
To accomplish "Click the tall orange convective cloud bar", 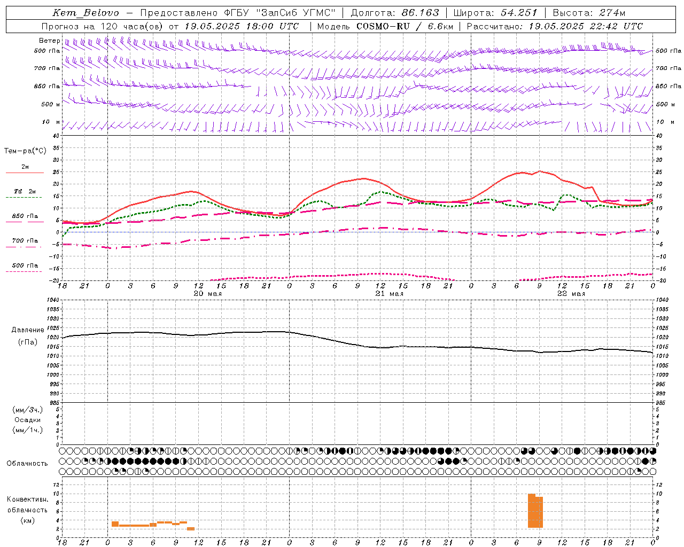I will [535, 511].
